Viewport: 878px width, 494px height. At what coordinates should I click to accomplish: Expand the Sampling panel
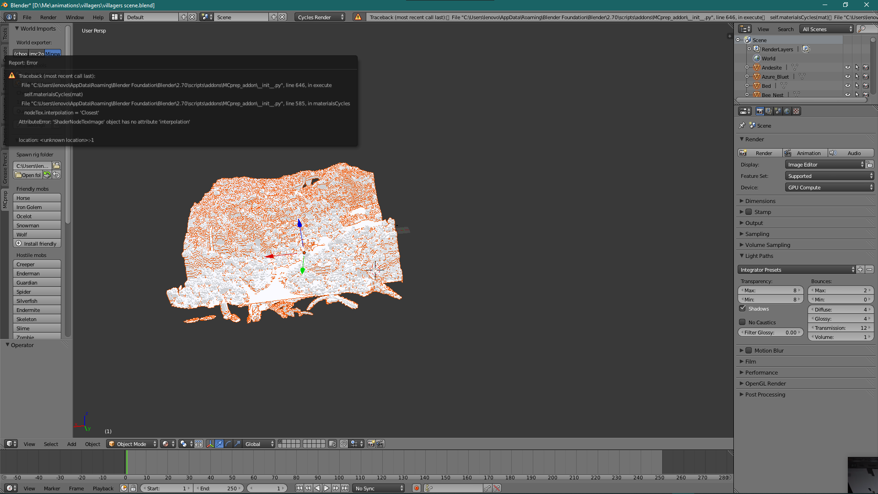point(757,234)
